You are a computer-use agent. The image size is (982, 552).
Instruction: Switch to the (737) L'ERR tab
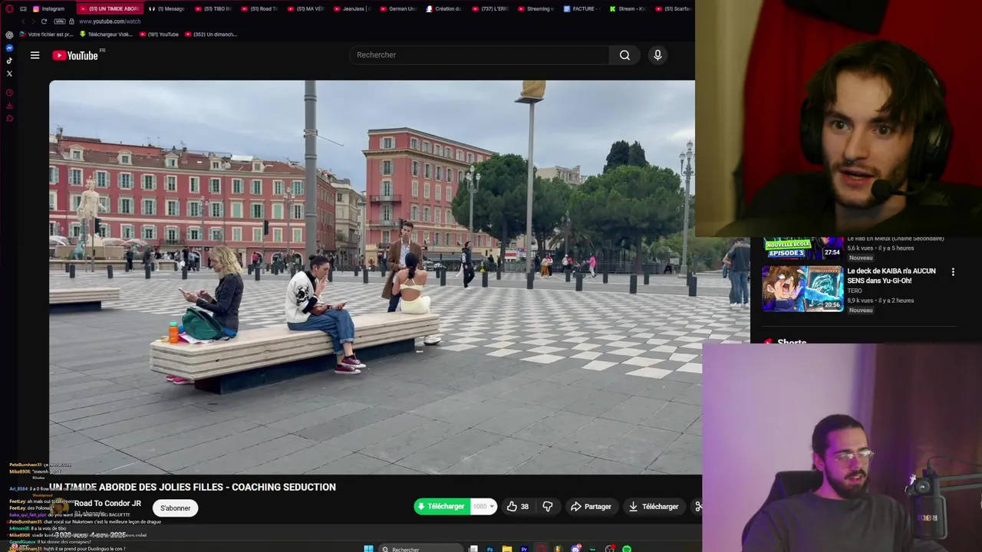point(489,8)
